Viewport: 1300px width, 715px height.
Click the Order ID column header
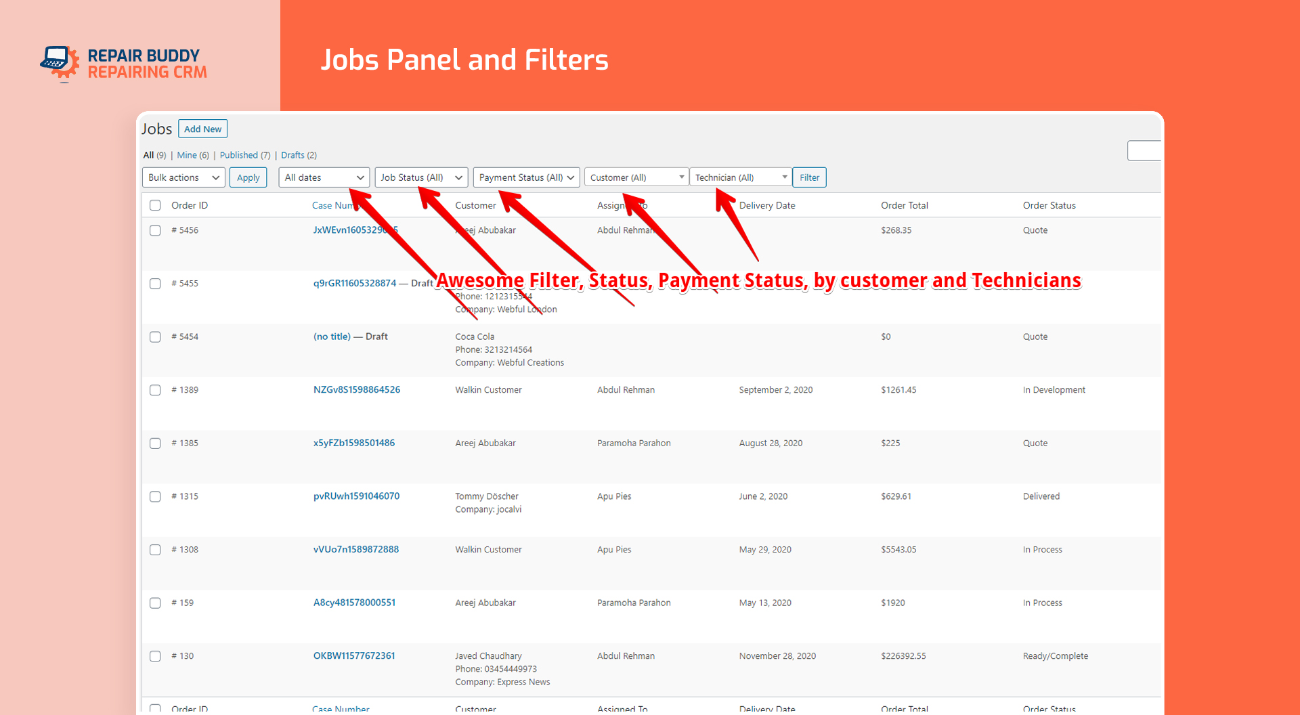pos(190,205)
